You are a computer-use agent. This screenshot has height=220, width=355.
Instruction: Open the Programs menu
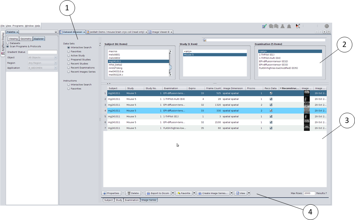pos(18,26)
